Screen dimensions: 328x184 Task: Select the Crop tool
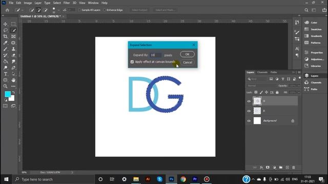[6, 36]
